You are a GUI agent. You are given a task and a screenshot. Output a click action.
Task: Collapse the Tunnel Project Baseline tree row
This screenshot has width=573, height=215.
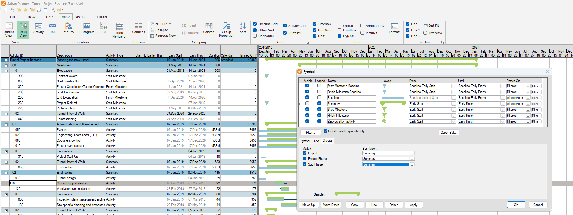tap(6, 60)
